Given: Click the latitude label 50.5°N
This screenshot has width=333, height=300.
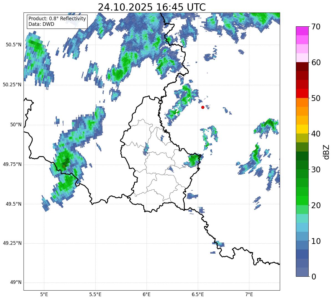Looking at the screenshot, I should pos(14,45).
